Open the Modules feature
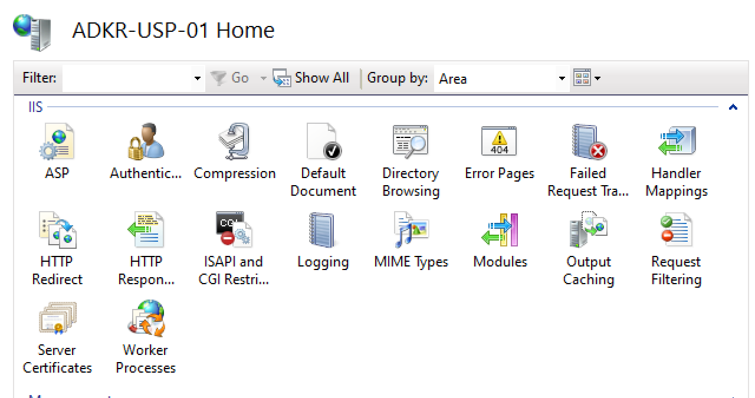Screen dimensions: 755x398 click(x=499, y=231)
